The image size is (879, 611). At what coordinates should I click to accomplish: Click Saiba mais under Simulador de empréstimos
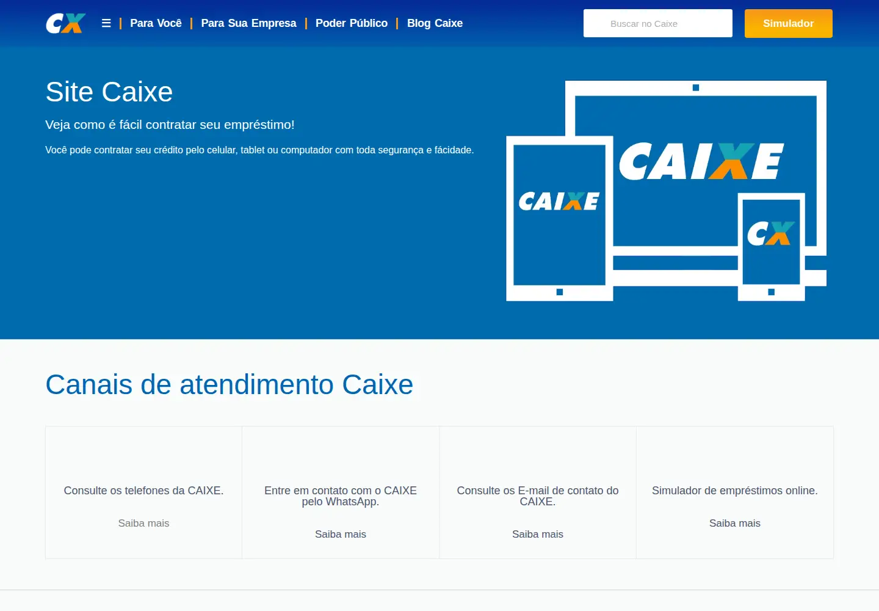pyautogui.click(x=735, y=523)
